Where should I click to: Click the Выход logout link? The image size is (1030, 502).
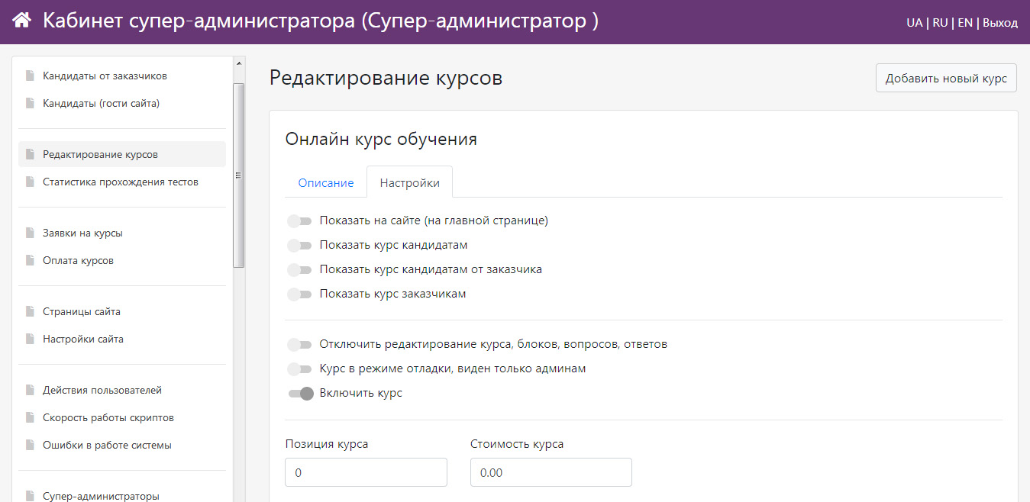coord(999,23)
